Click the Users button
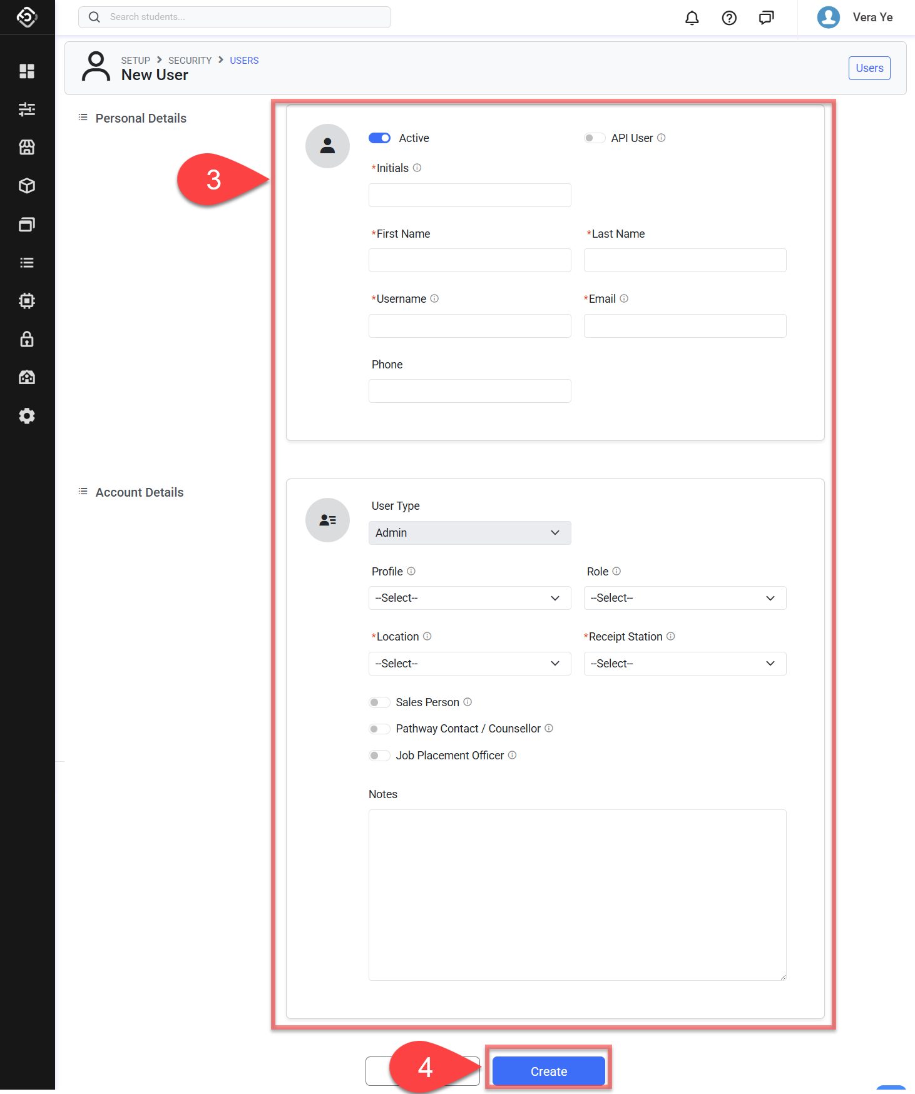Image resolution: width=915 pixels, height=1094 pixels. [x=869, y=68]
